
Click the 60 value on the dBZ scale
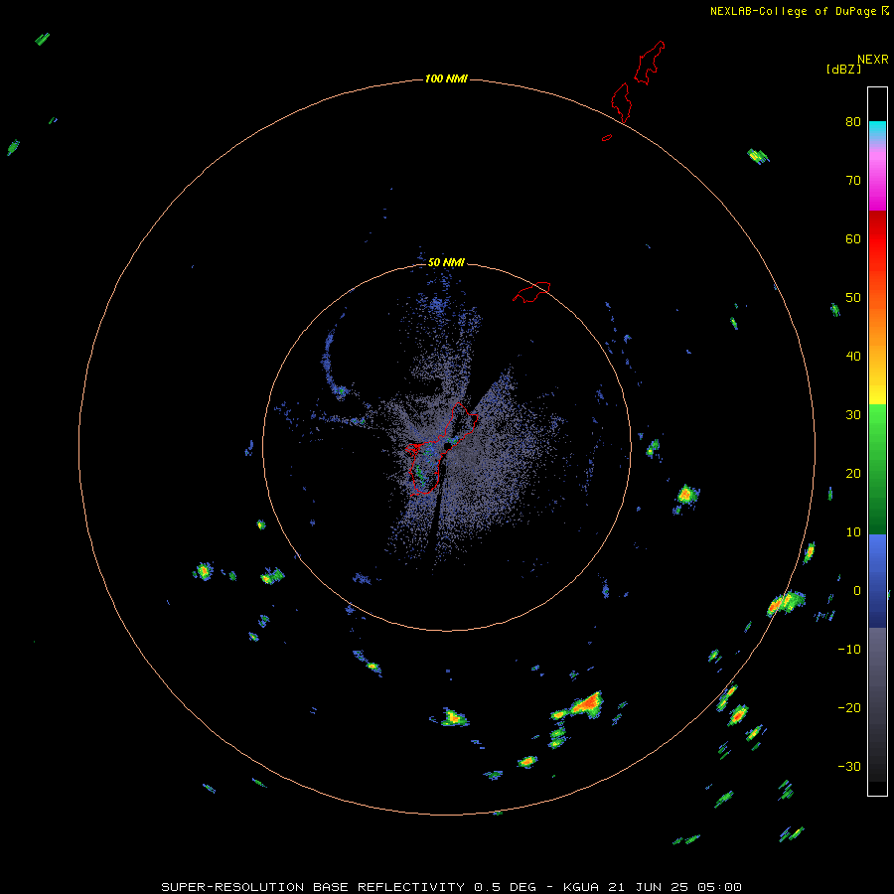click(x=853, y=238)
